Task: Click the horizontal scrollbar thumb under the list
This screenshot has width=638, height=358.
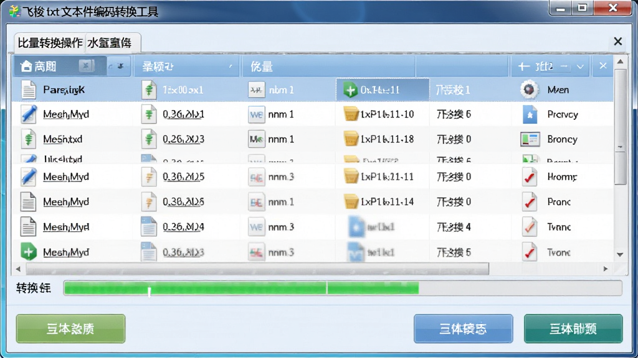Action: 257,268
